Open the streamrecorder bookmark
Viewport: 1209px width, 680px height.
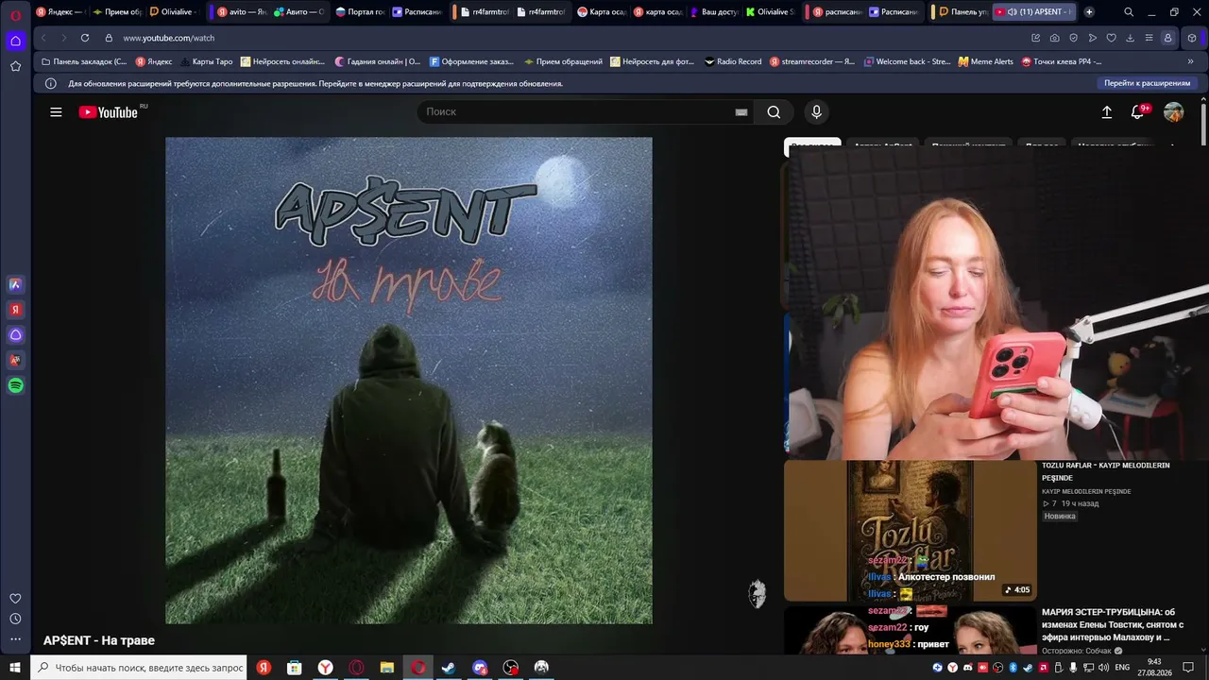812,61
